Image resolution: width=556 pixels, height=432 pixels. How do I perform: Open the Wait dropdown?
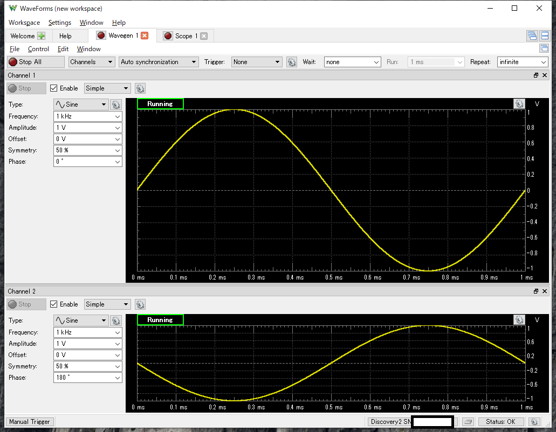click(353, 62)
